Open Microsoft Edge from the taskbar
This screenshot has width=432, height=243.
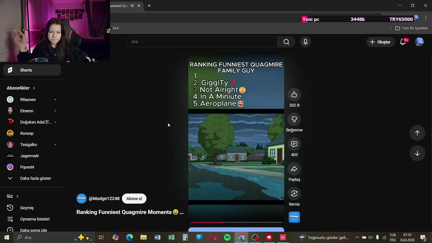pyautogui.click(x=130, y=237)
